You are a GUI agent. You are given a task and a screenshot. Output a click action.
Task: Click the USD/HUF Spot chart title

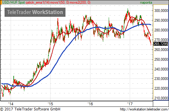[13, 2]
